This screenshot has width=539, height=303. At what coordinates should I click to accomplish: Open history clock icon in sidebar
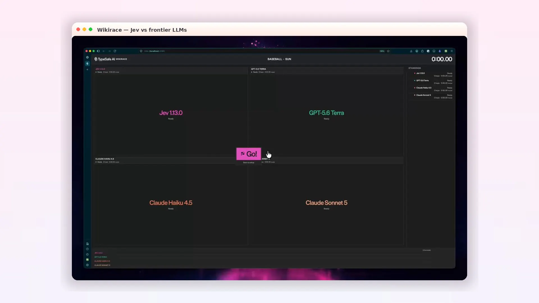coord(87,249)
